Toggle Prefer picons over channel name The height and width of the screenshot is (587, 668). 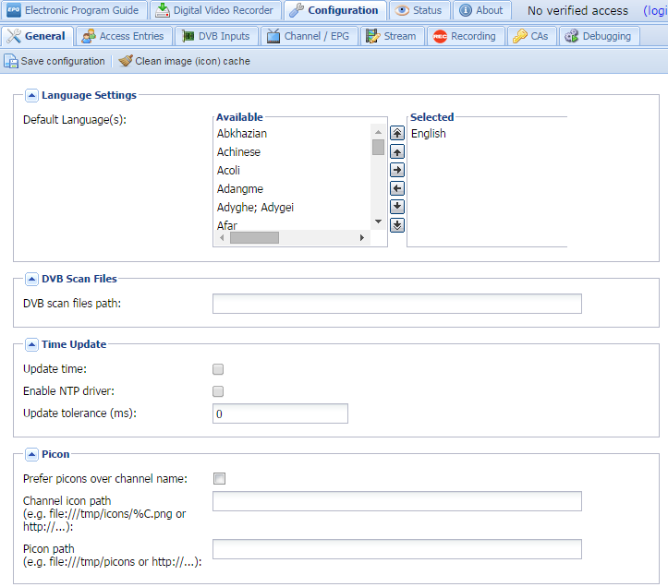[219, 479]
